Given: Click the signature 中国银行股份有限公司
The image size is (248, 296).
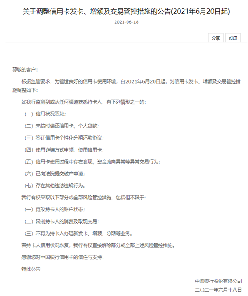Looking at the screenshot, I should (218, 281).
